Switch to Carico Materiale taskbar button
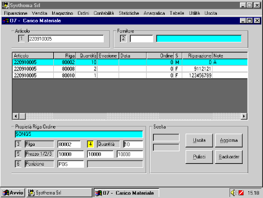Viewport: 263px width, 198px height. tap(126, 193)
